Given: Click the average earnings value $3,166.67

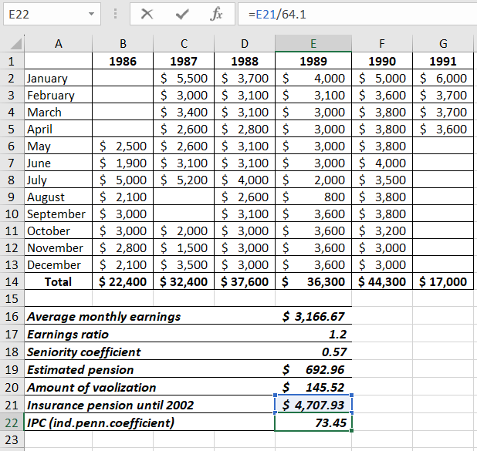Looking at the screenshot, I should 313,316.
